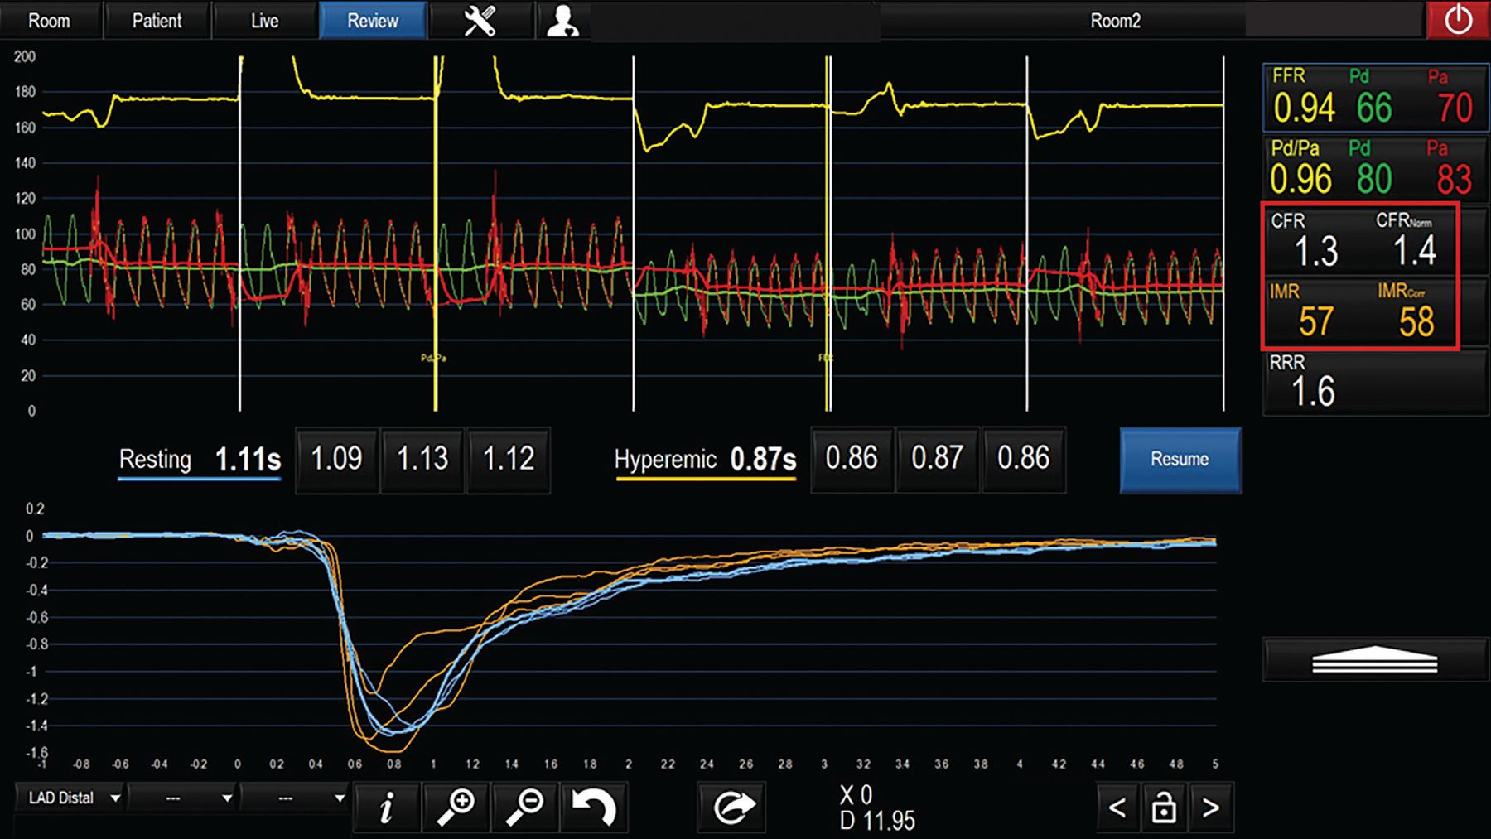Click the Room2 title label
This screenshot has width=1491, height=839.
pyautogui.click(x=1115, y=20)
